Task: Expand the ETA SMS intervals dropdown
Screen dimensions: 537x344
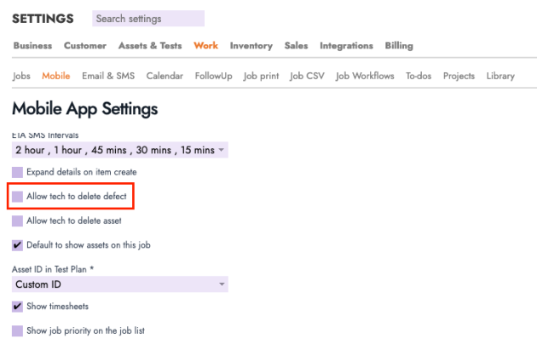Action: (119, 150)
